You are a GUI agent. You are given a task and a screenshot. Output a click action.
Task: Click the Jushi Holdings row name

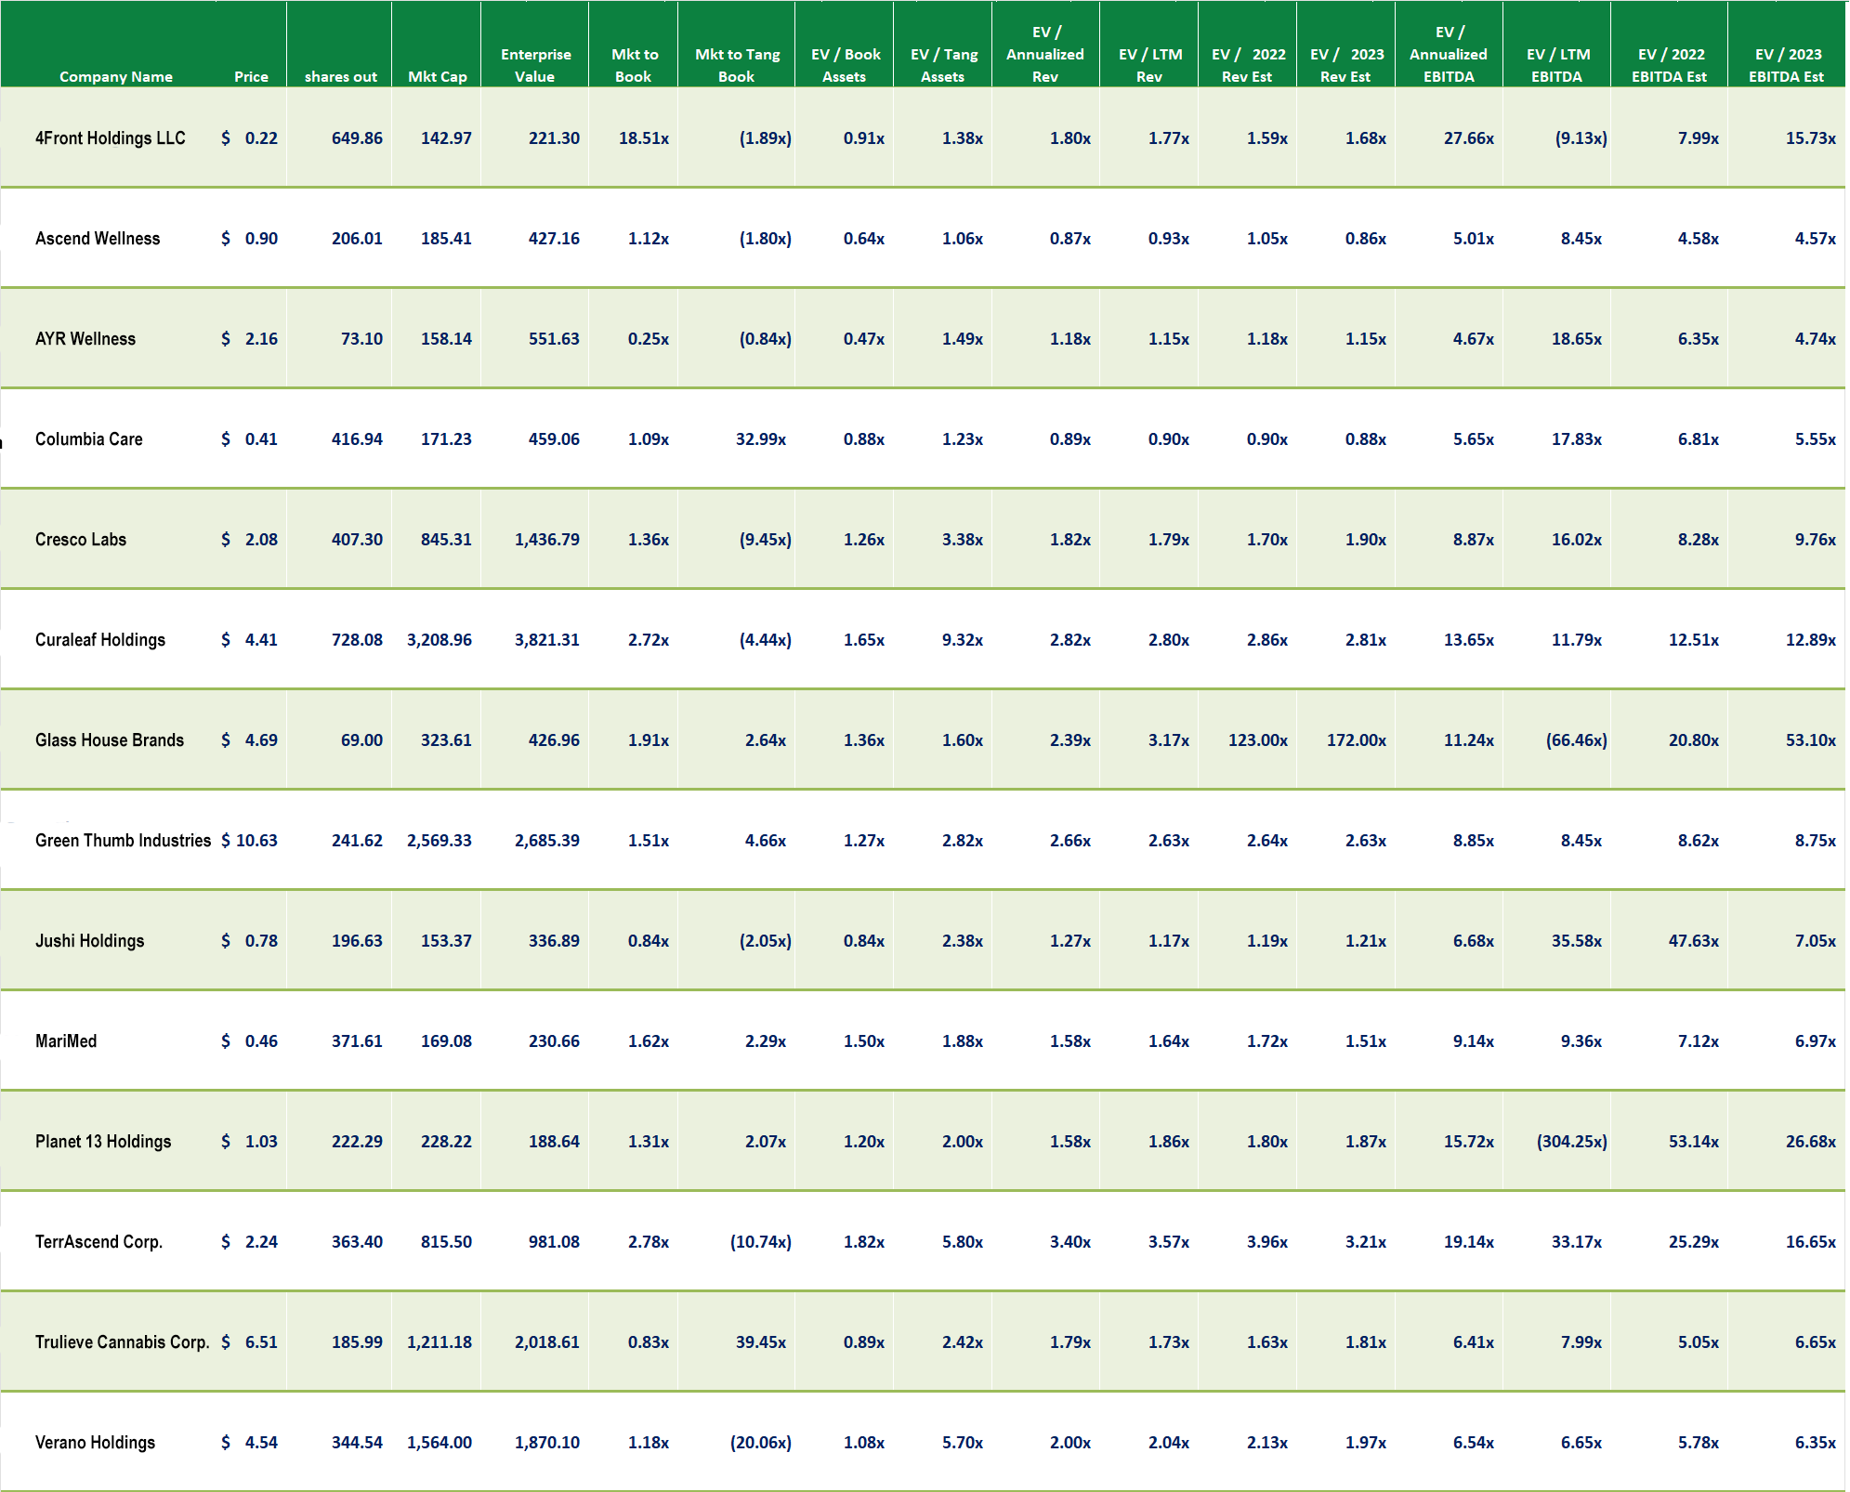90,941
